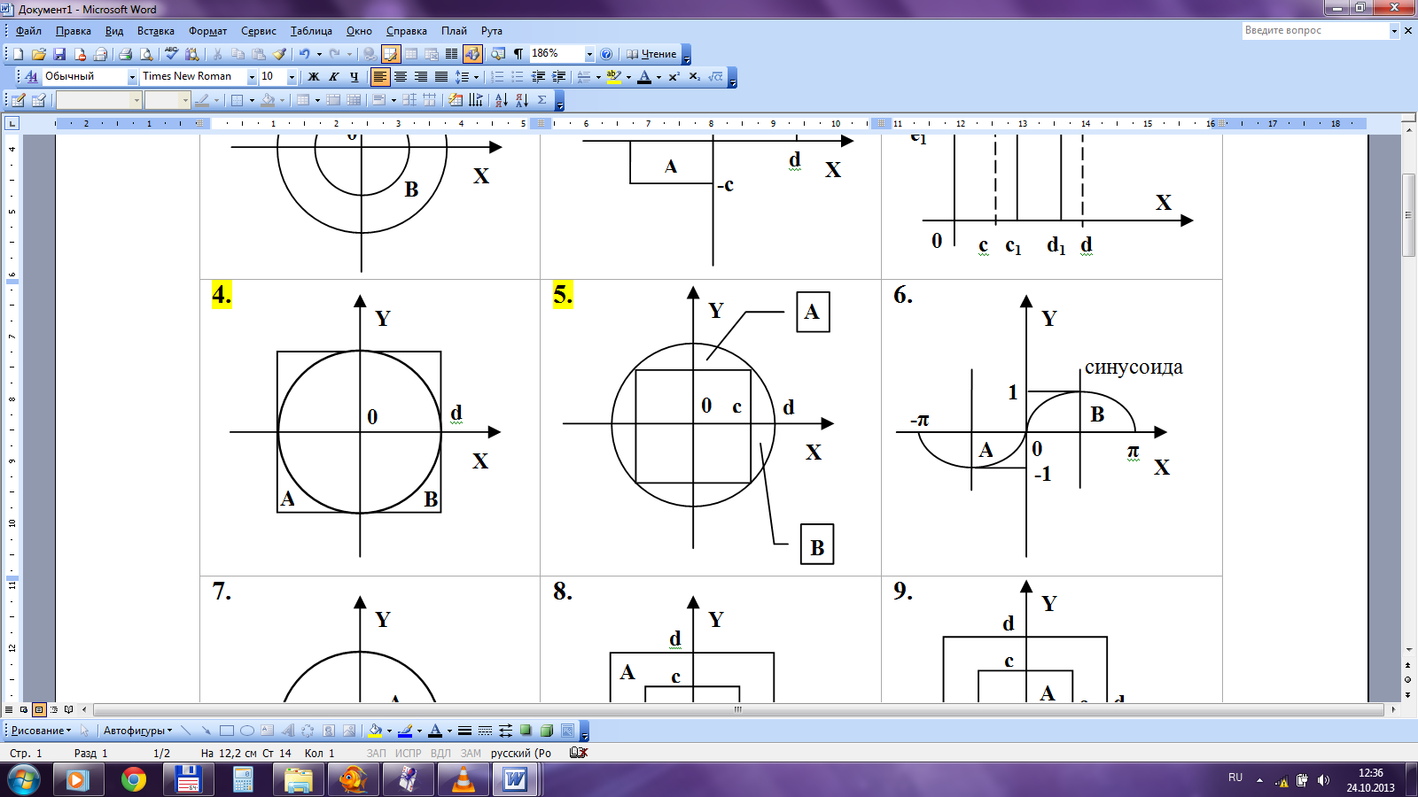Click the Чтение reading mode button
The width and height of the screenshot is (1418, 797).
651,54
